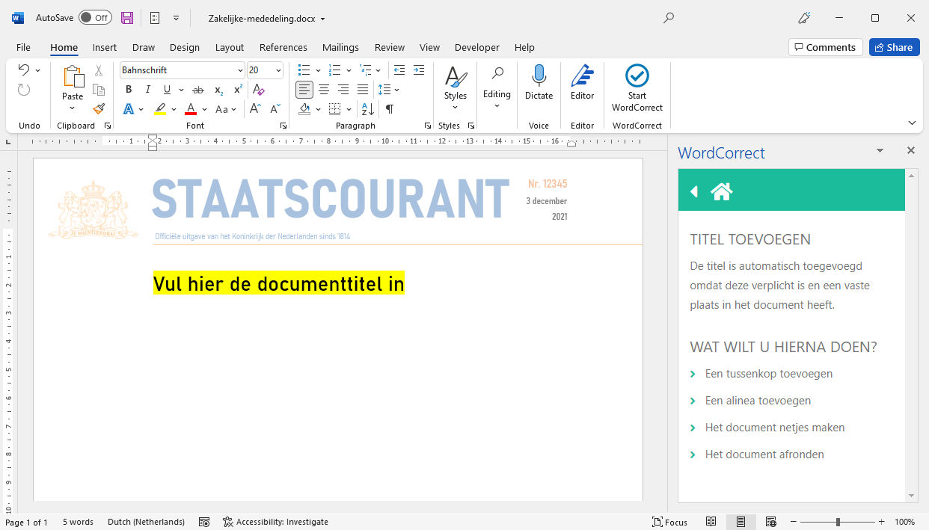Open the Comments button

coord(826,47)
